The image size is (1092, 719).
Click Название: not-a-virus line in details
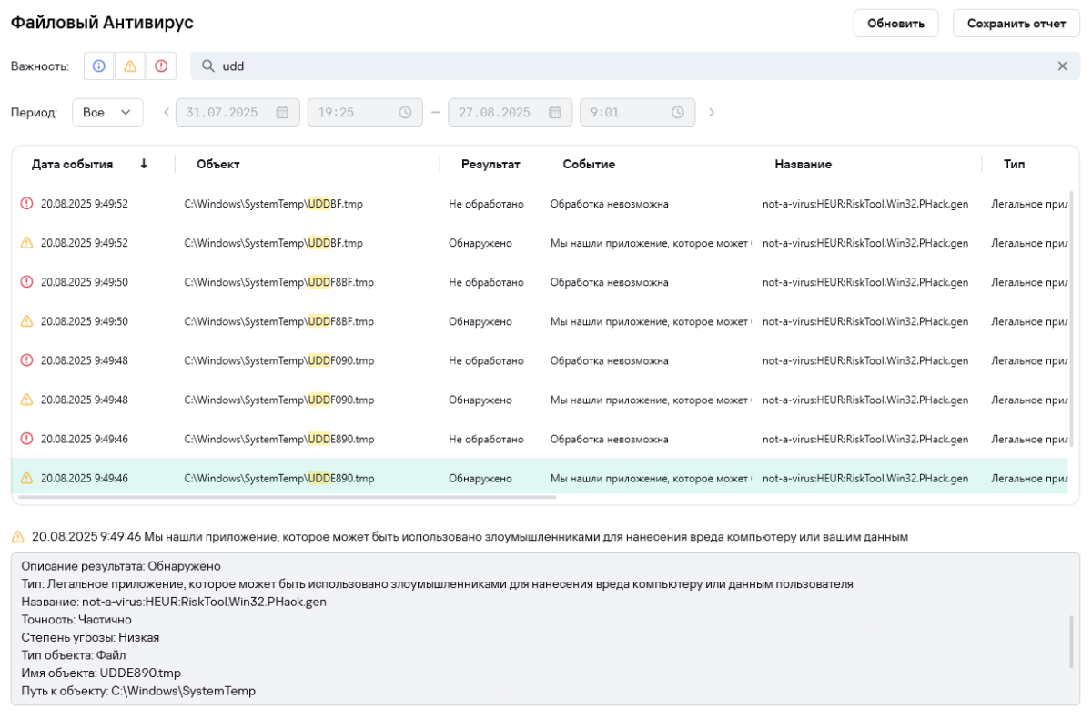174,602
